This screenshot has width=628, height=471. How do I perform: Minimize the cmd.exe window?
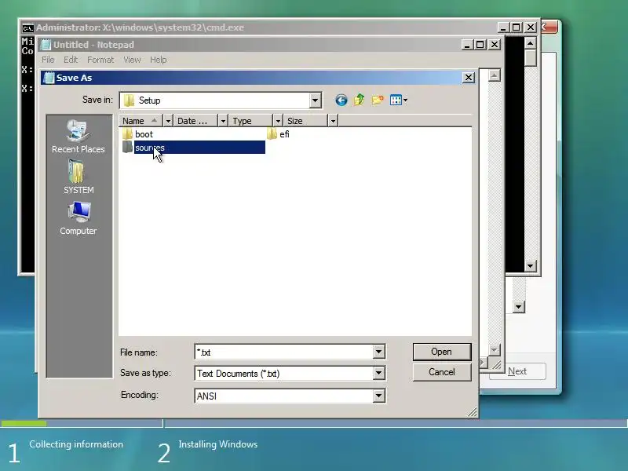503,27
